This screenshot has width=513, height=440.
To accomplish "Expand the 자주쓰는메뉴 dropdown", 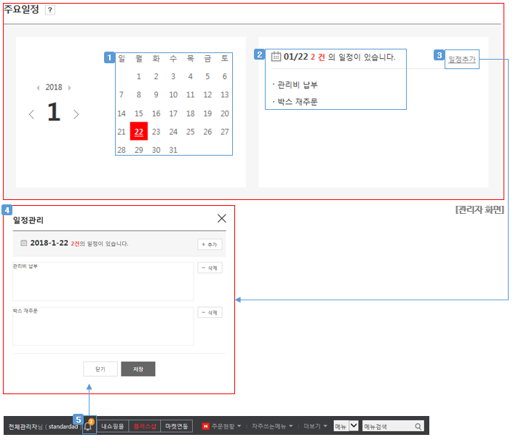I will [272, 426].
